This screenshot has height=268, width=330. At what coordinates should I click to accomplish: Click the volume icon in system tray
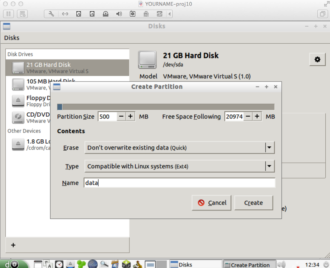[281, 265]
